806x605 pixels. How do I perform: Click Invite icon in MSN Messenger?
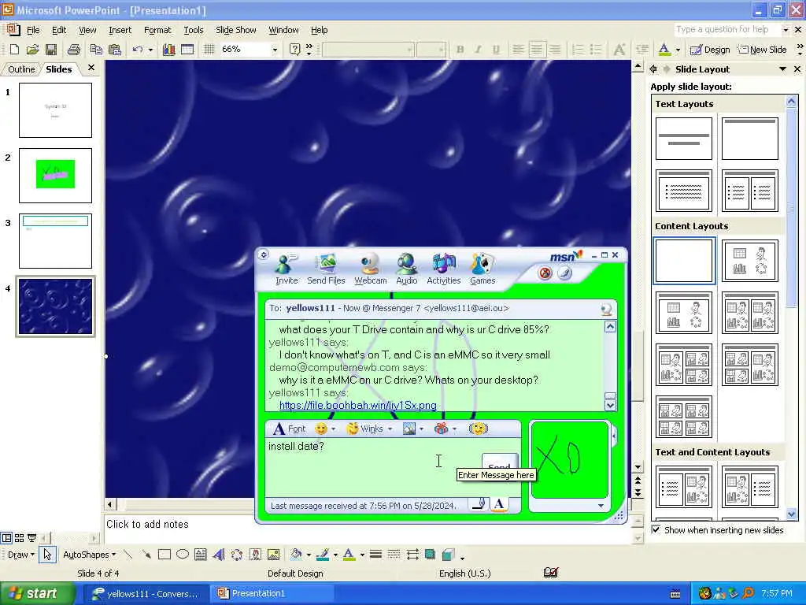tap(287, 269)
